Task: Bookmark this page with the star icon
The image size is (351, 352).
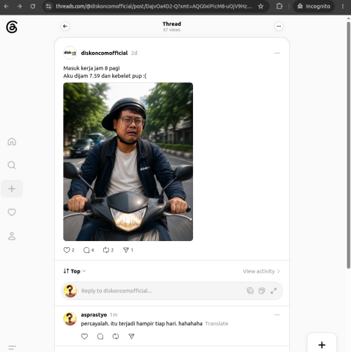Action: click(260, 6)
